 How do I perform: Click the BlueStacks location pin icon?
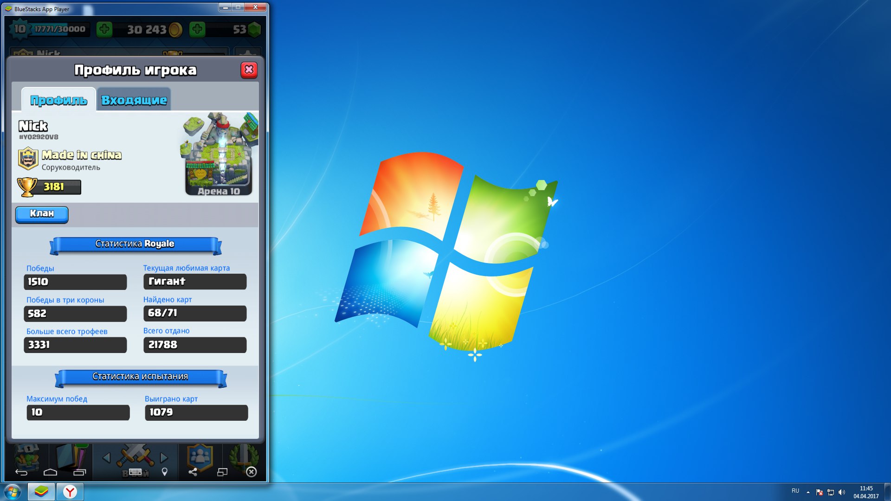pyautogui.click(x=164, y=472)
